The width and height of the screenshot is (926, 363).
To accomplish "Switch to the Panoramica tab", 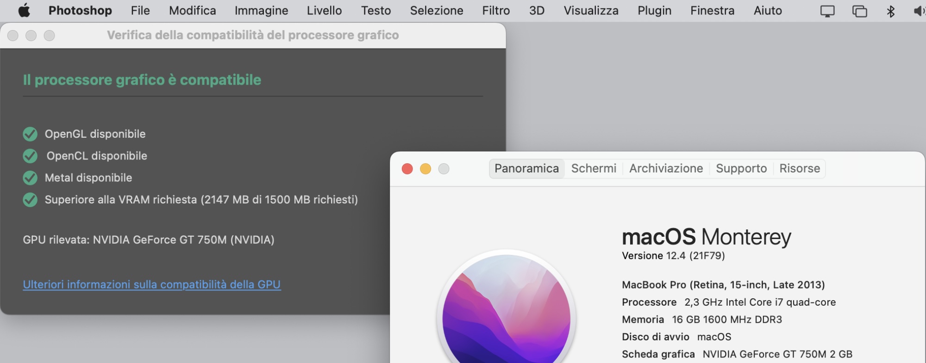I will point(526,168).
